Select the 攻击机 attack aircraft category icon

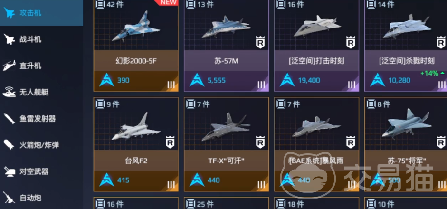click(x=9, y=13)
